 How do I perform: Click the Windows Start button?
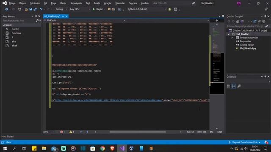coord(5,148)
